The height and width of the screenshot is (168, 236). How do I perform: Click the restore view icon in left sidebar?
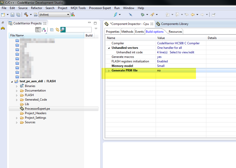[3, 23]
